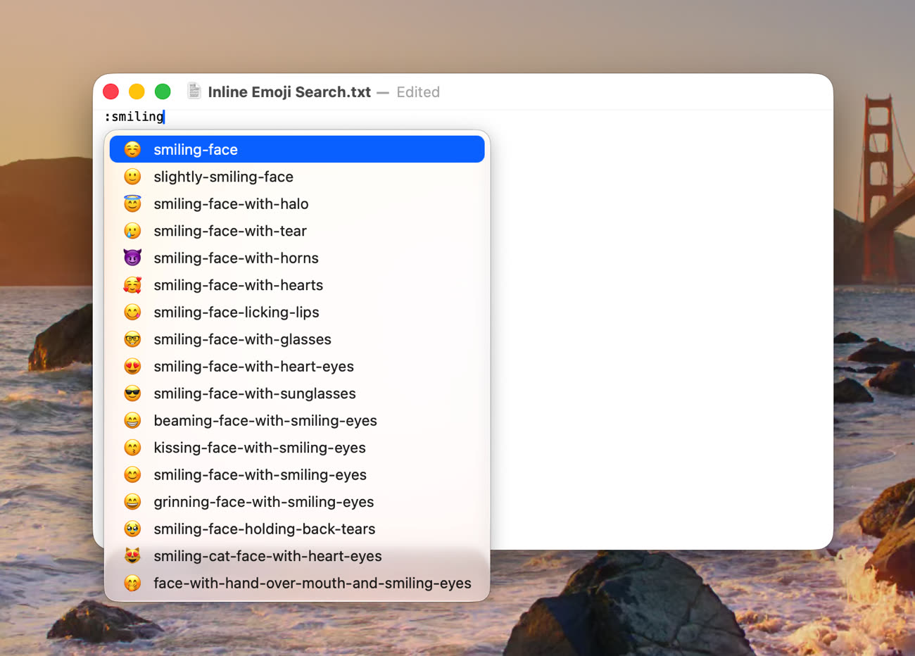915x656 pixels.
Task: Click the emoji icon beside smiling-face
Action: point(132,149)
